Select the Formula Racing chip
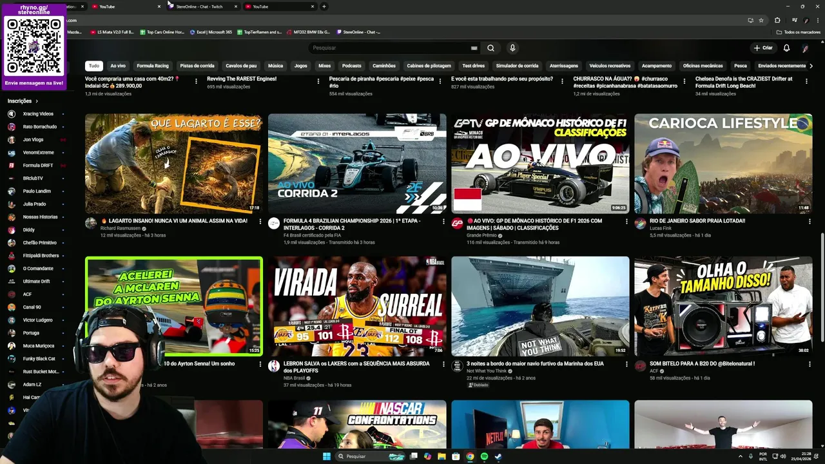This screenshot has height=464, width=825. click(x=153, y=66)
